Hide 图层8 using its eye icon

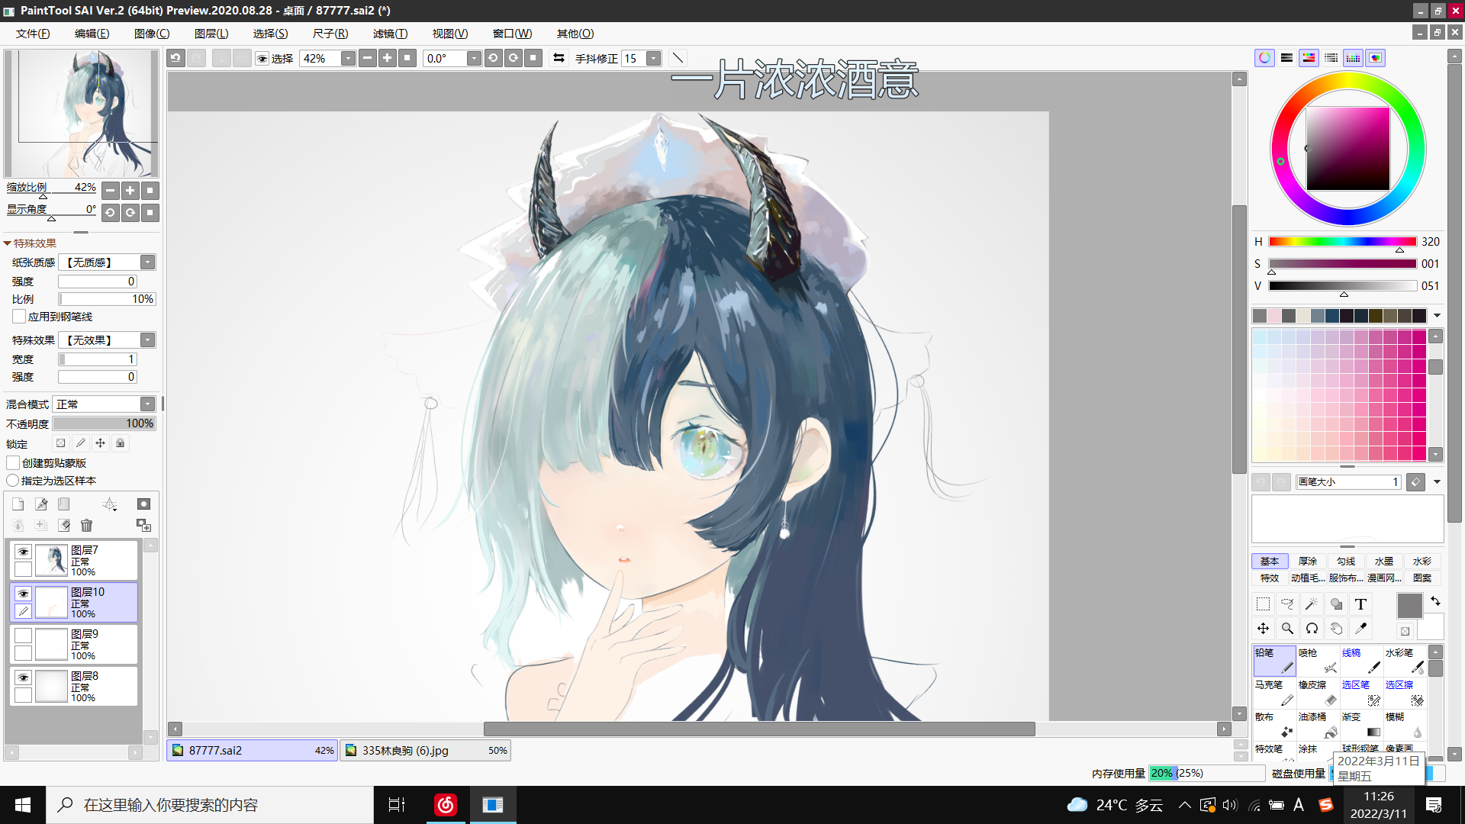tap(24, 678)
